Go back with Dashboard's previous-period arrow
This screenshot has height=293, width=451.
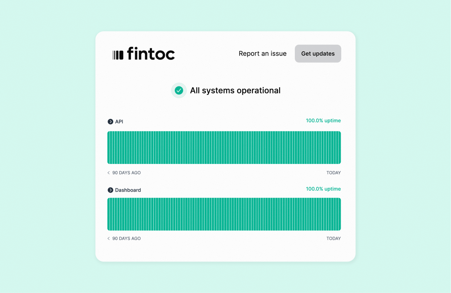109,238
